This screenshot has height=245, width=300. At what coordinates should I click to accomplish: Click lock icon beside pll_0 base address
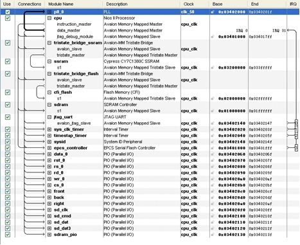(213, 12)
